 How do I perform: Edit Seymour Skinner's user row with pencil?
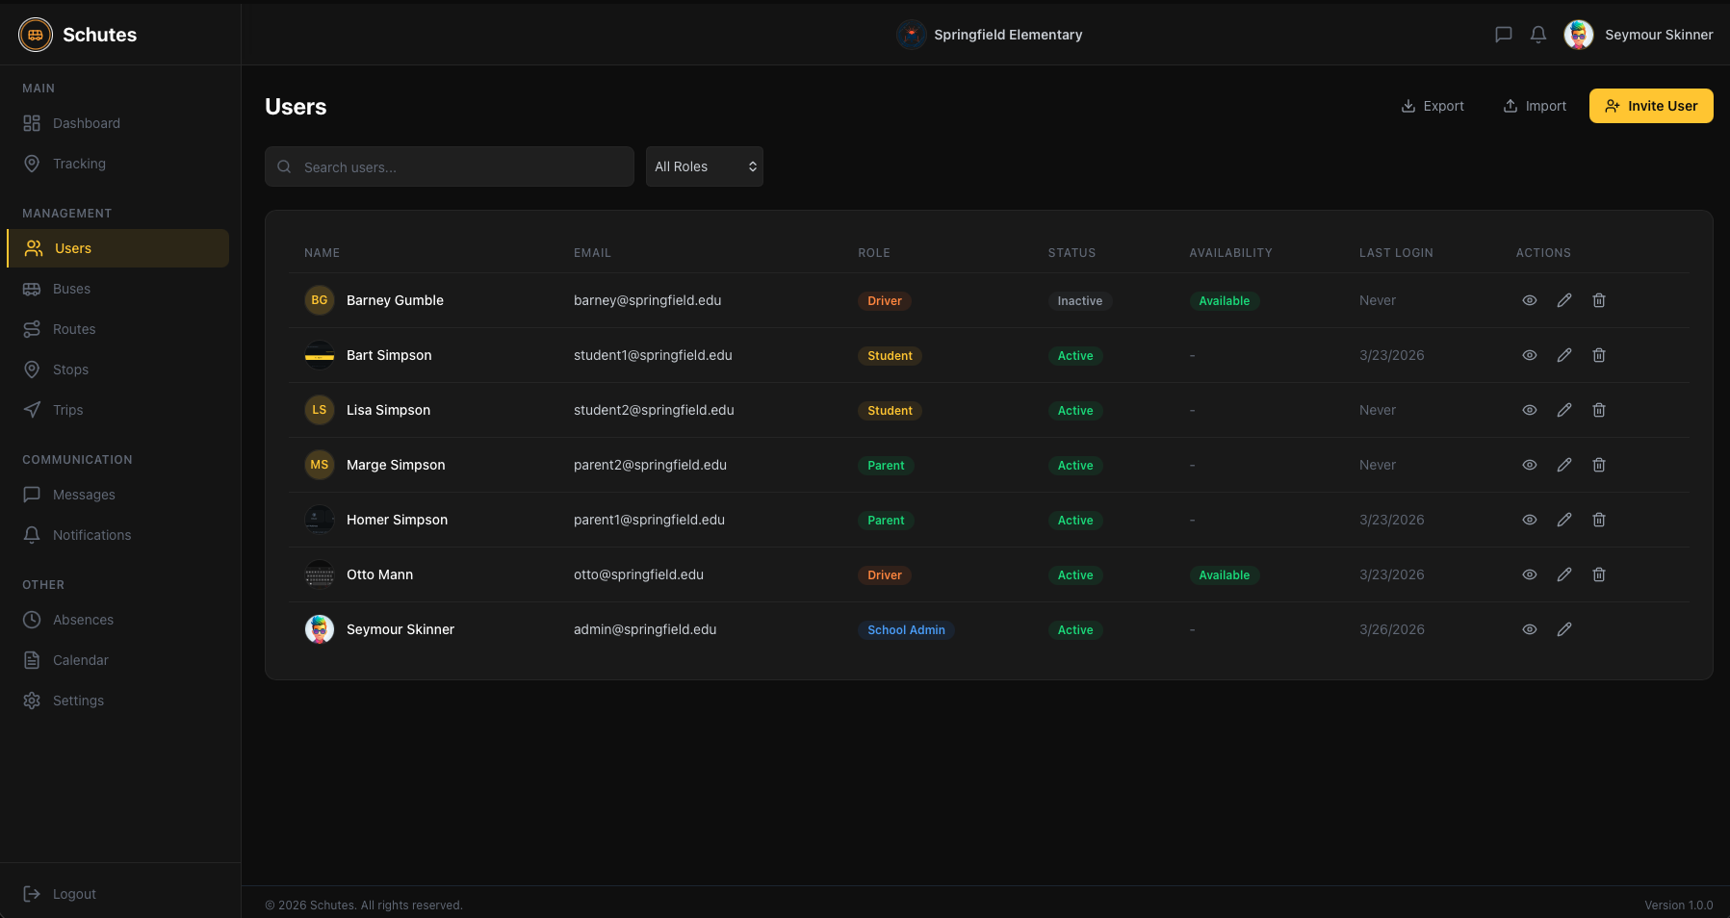[x=1564, y=629]
